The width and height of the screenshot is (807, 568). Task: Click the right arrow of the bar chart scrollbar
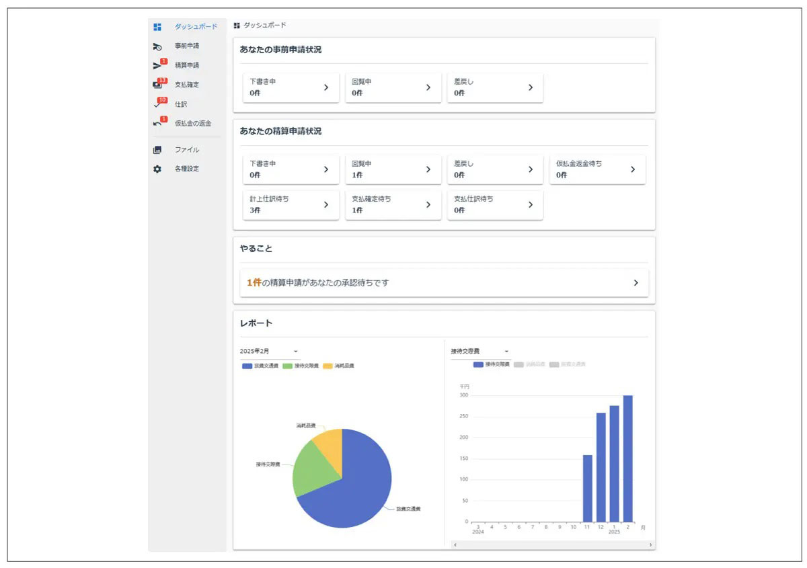650,544
